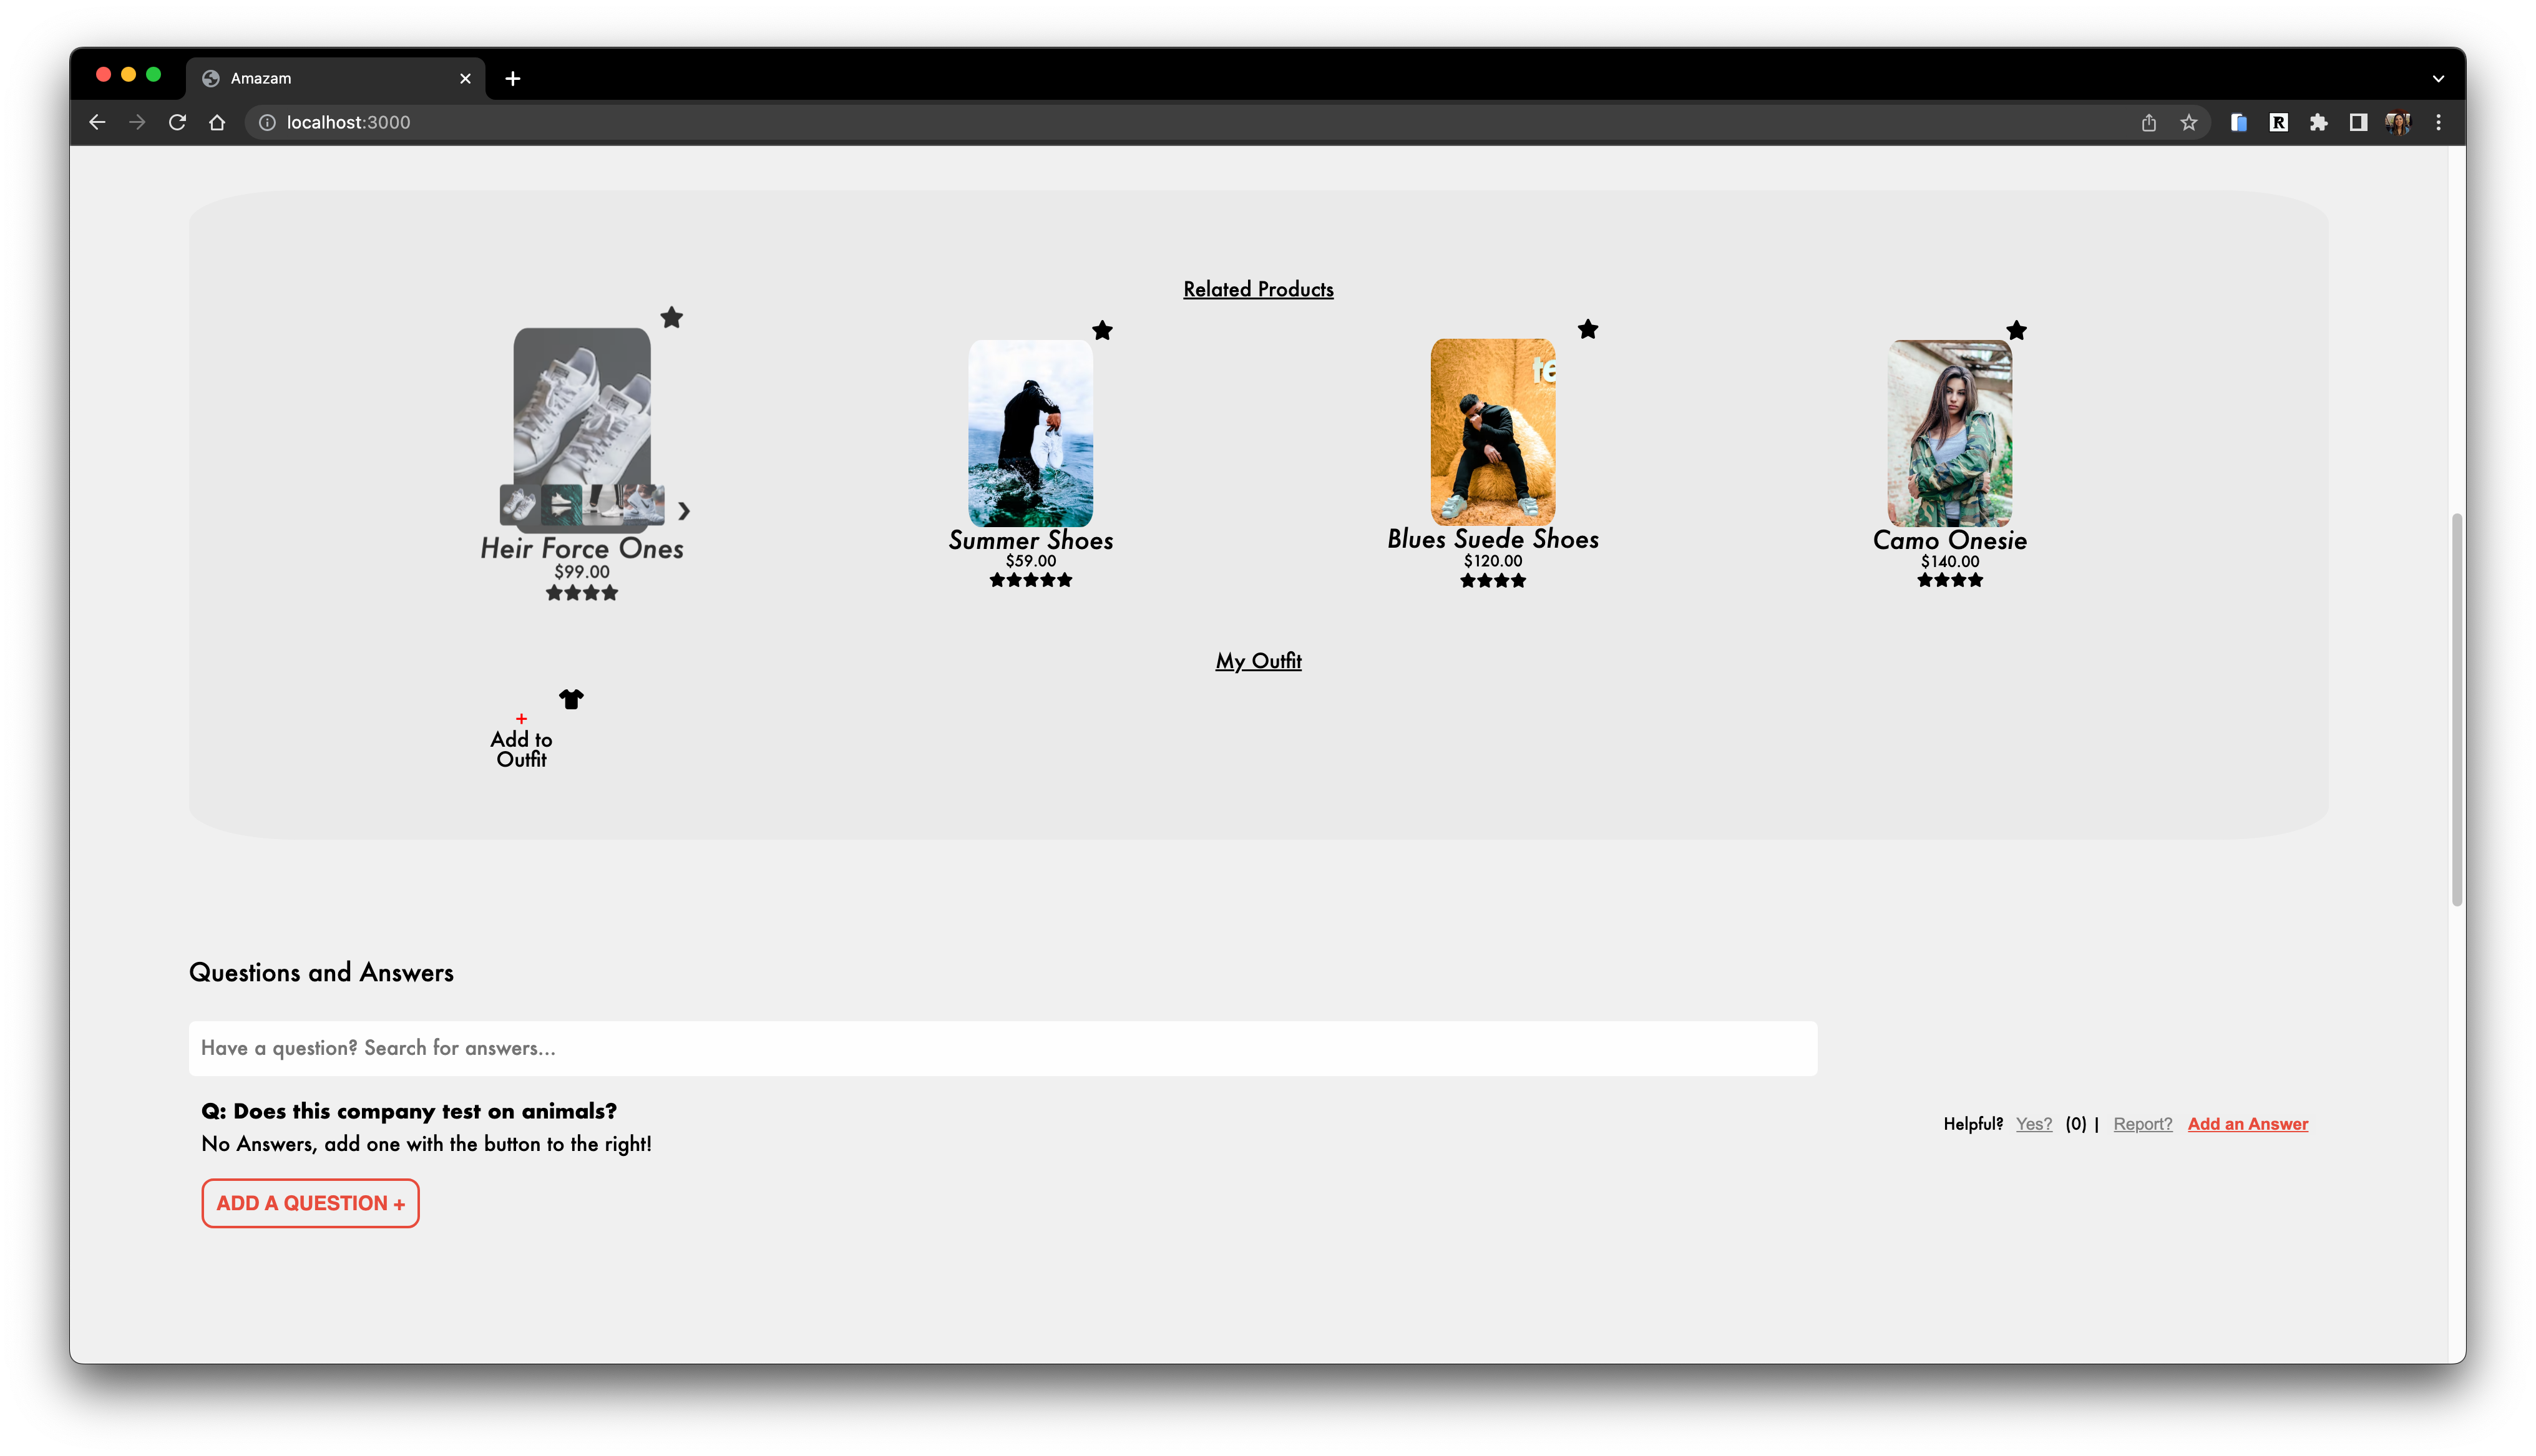Click the star icon above Heir Force Ones
Image resolution: width=2536 pixels, height=1456 pixels.
(x=672, y=318)
